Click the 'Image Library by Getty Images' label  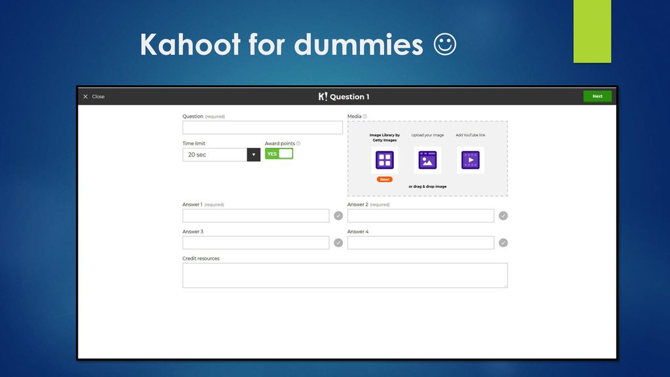385,137
